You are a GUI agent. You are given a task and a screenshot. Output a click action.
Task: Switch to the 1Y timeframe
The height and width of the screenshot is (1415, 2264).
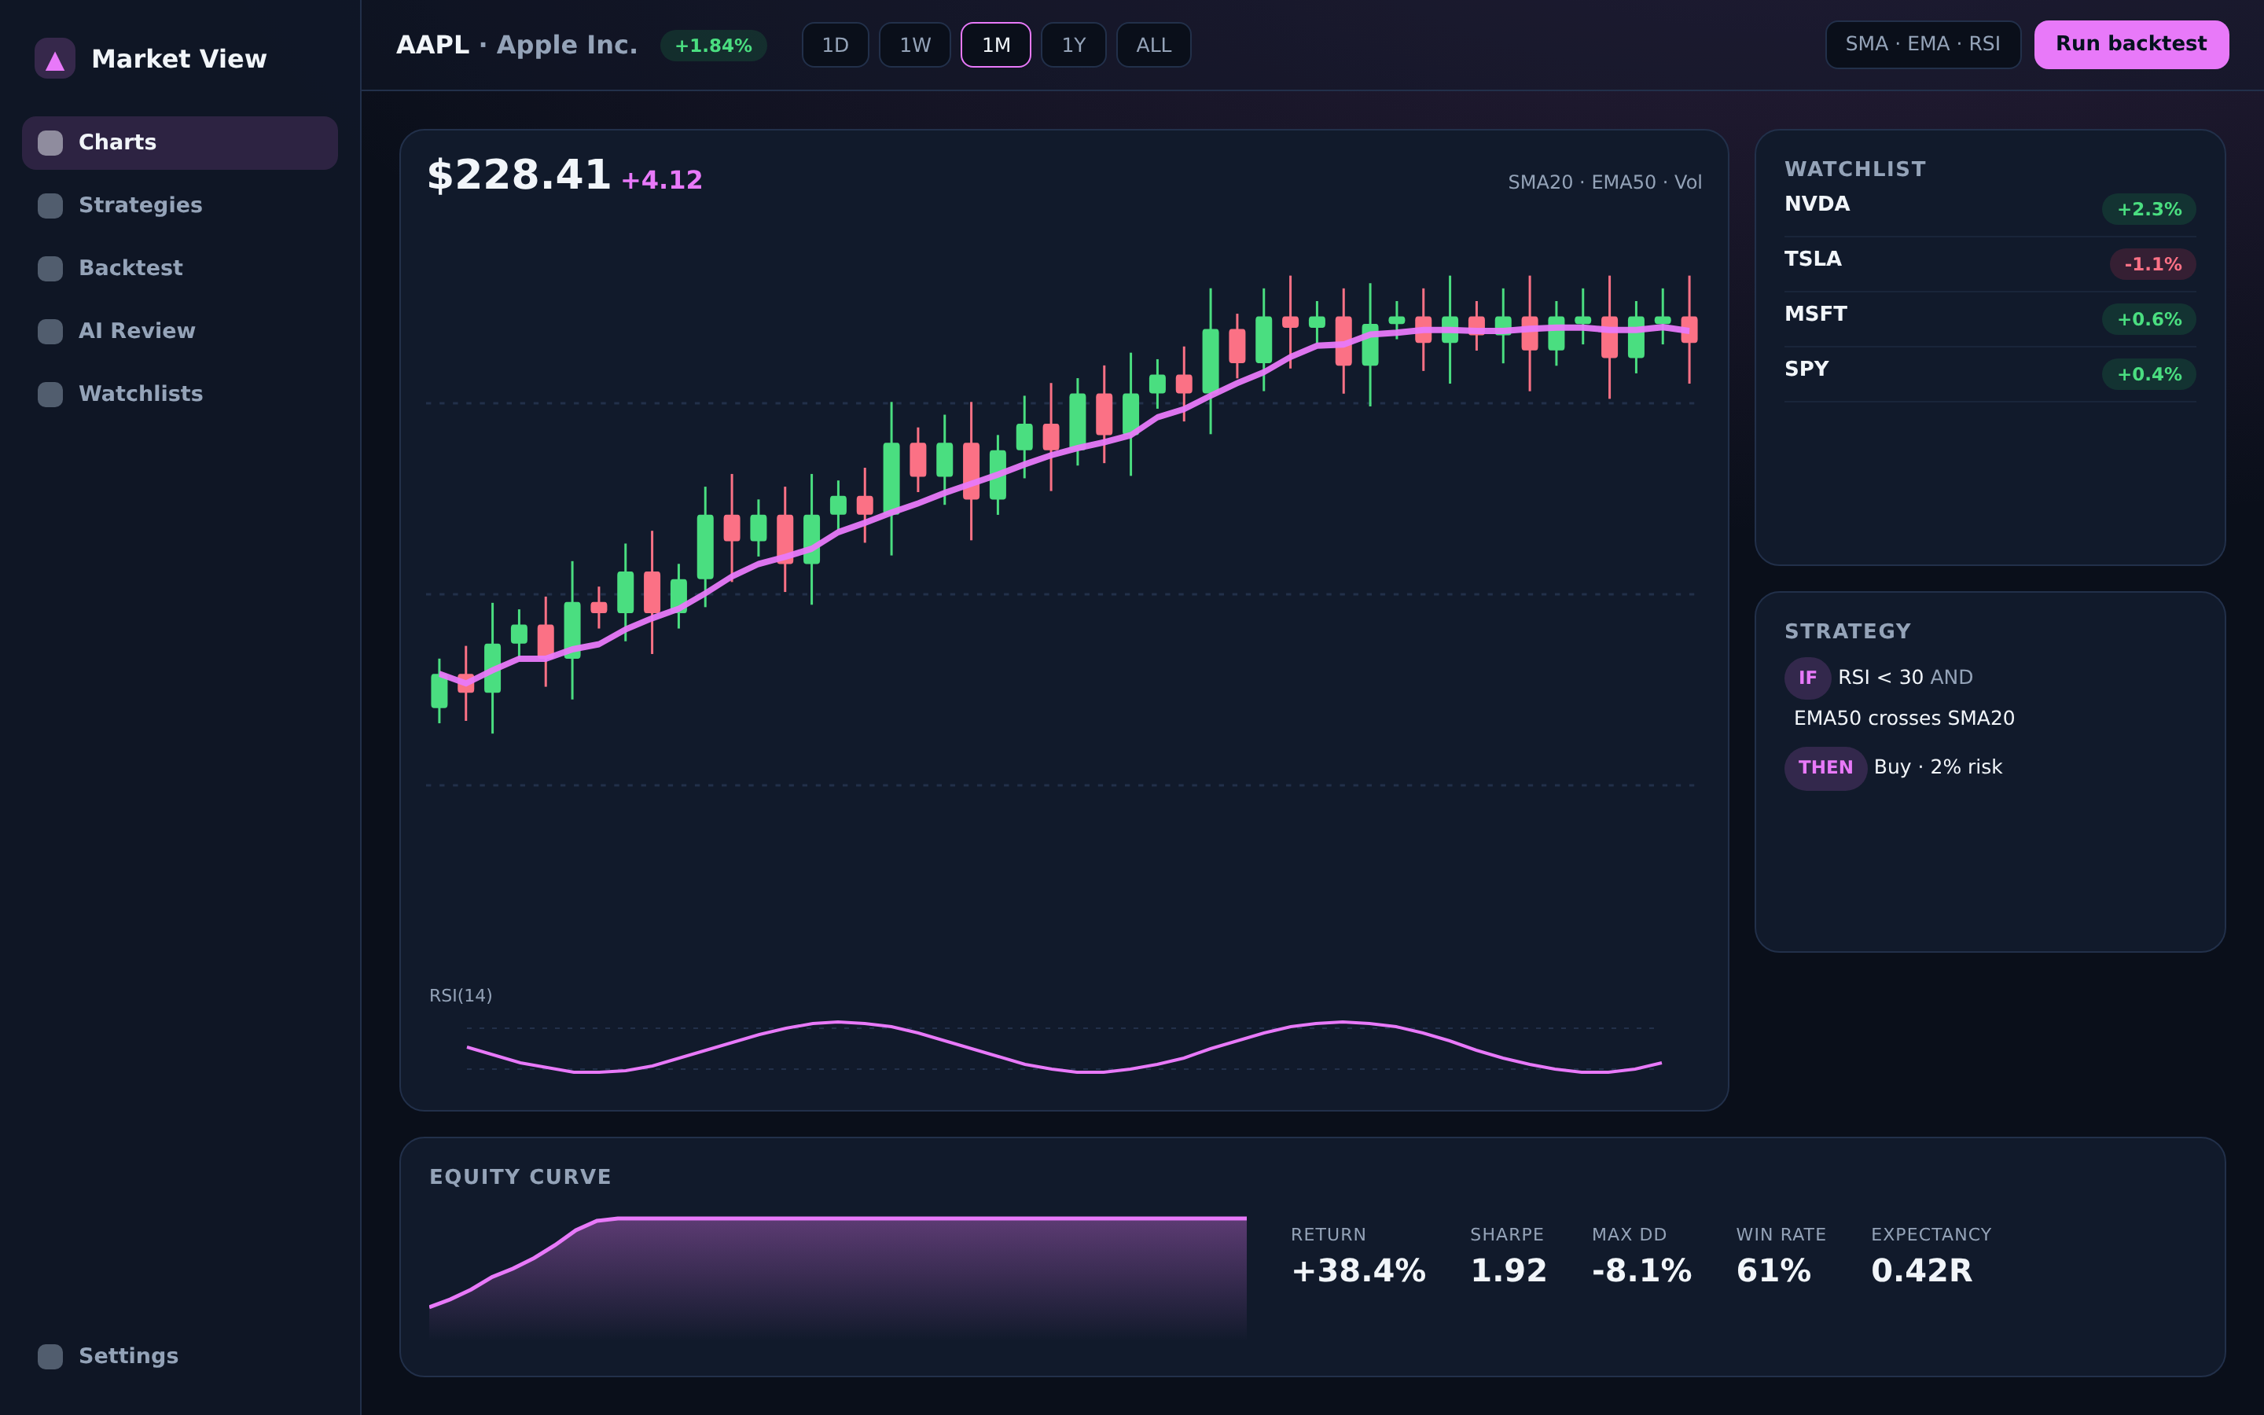[x=1073, y=45]
